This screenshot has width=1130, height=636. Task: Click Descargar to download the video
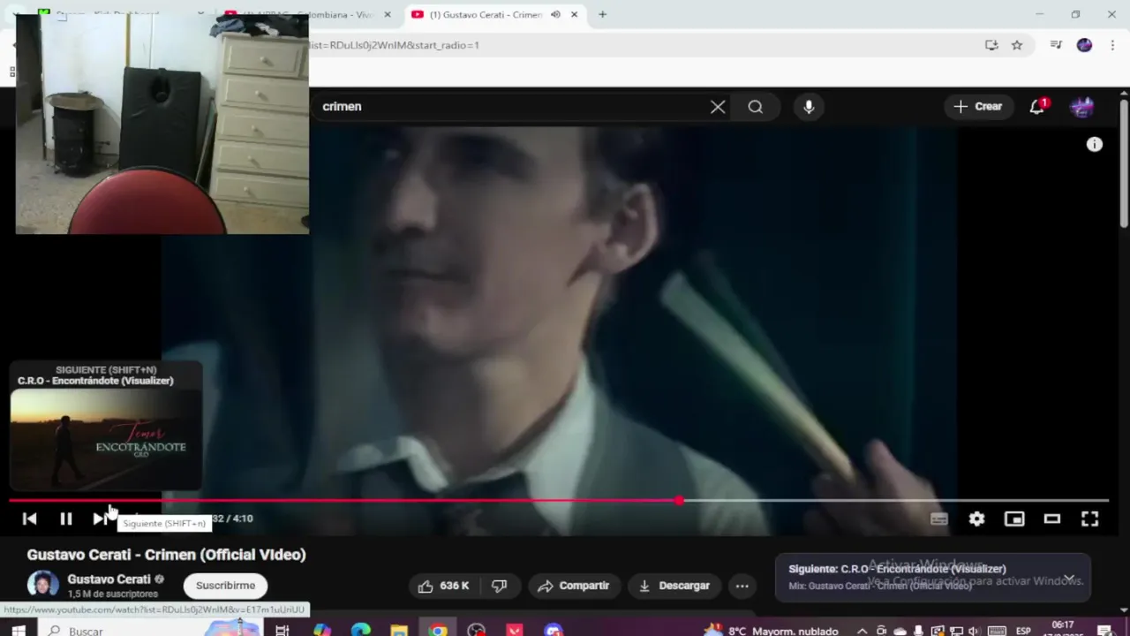[x=674, y=586]
